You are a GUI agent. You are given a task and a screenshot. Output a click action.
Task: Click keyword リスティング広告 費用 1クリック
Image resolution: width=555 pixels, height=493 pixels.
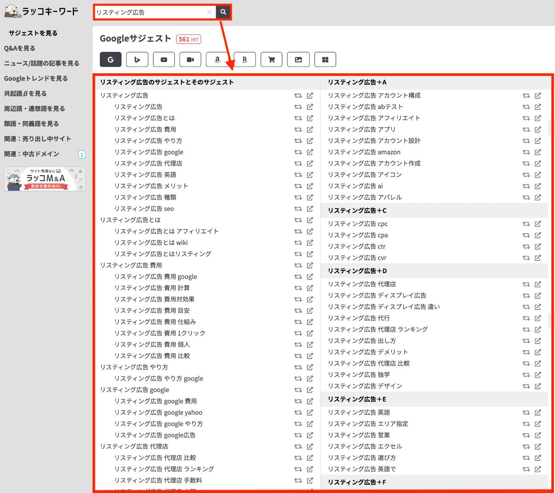160,333
